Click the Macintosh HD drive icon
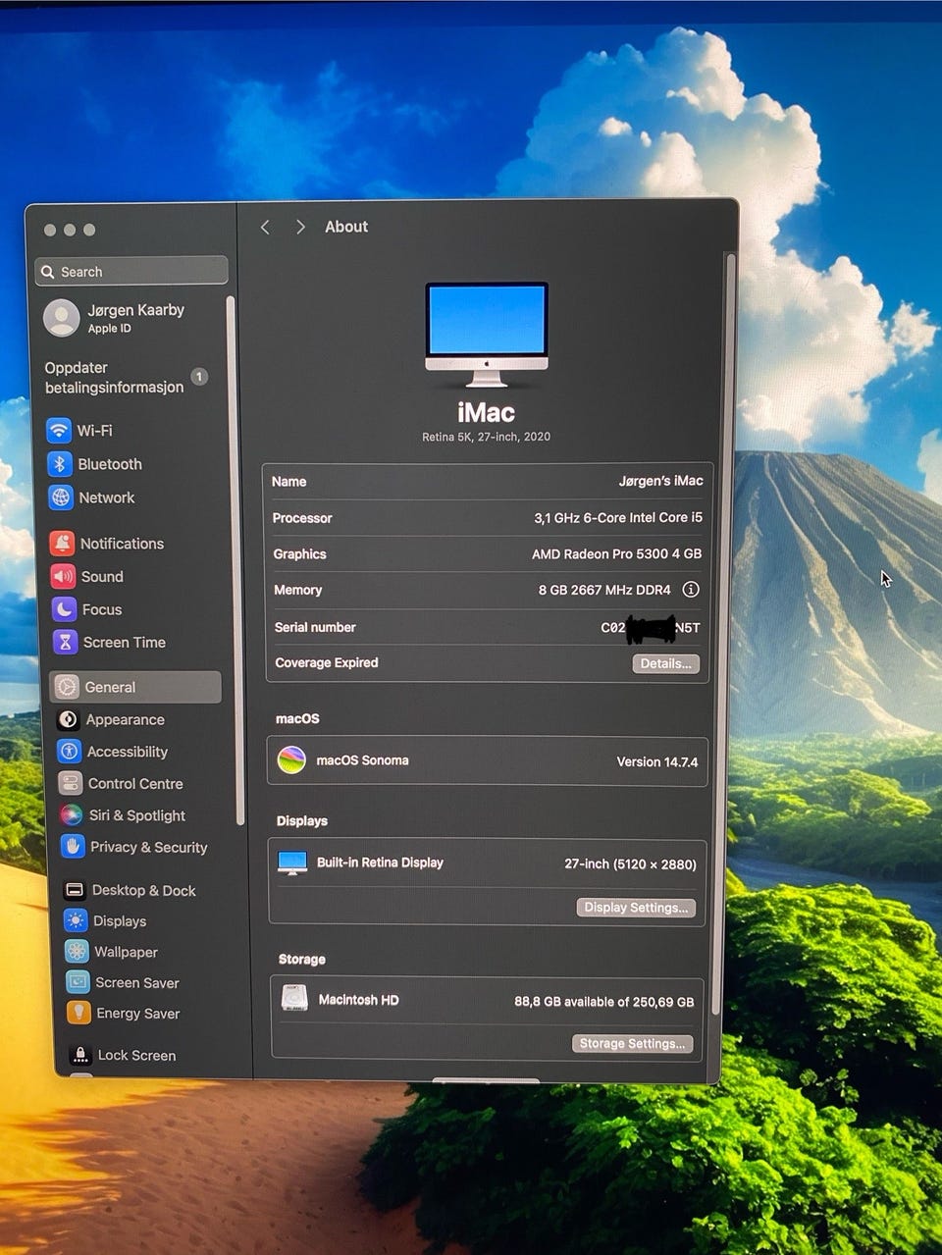This screenshot has height=1255, width=942. click(294, 998)
